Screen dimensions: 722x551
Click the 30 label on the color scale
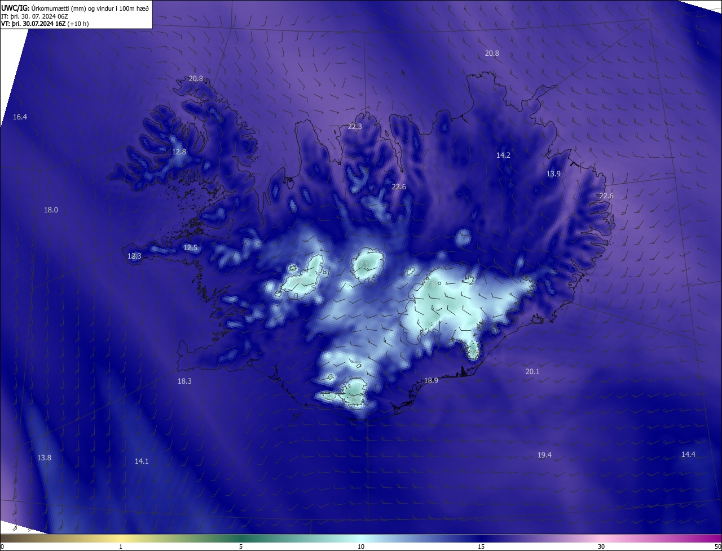tap(601, 546)
